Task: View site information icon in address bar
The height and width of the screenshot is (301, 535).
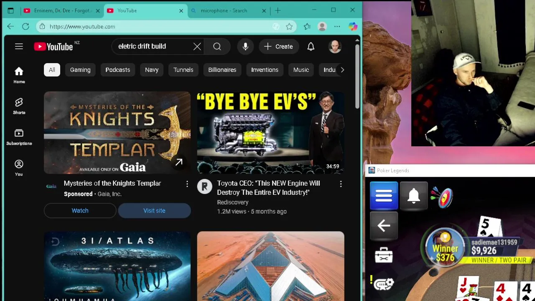Action: [x=42, y=26]
